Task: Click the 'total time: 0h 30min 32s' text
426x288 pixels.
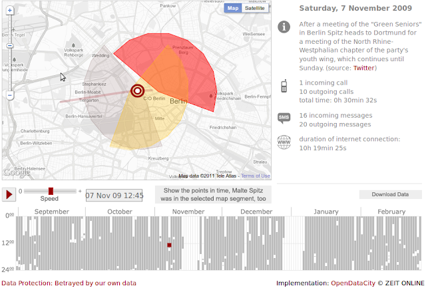Action: [x=338, y=100]
